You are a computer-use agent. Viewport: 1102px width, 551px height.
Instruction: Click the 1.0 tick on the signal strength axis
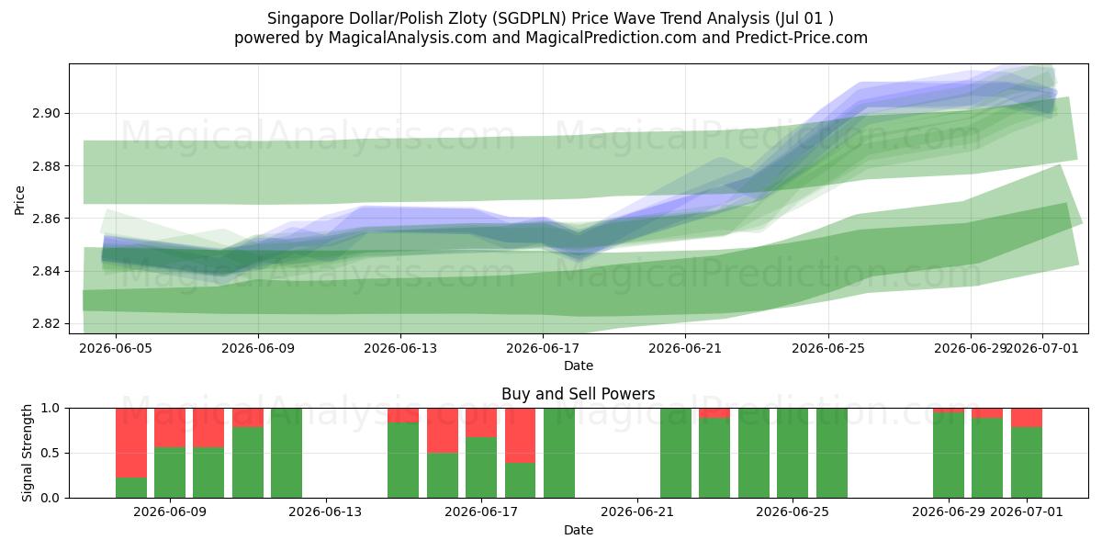pyautogui.click(x=51, y=408)
